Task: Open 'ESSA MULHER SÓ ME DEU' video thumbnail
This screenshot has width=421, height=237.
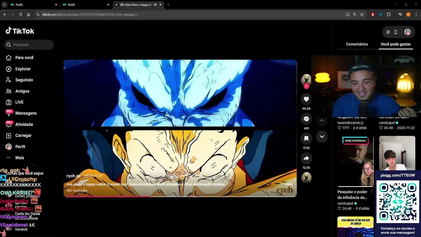Action: (356, 227)
